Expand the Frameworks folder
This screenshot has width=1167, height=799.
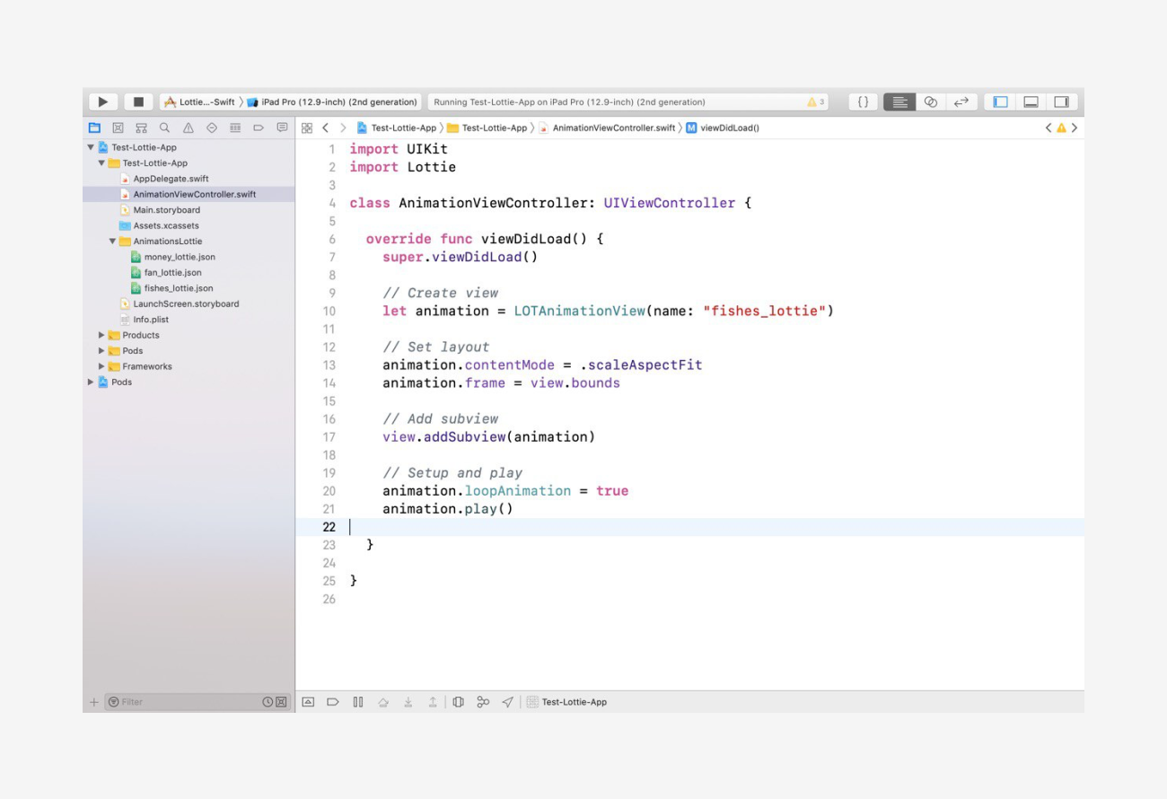101,366
